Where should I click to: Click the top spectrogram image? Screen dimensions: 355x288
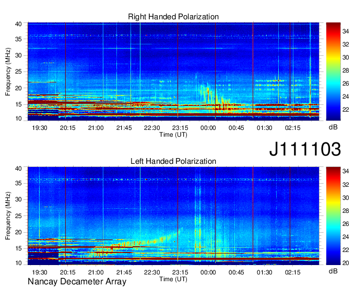(x=173, y=71)
